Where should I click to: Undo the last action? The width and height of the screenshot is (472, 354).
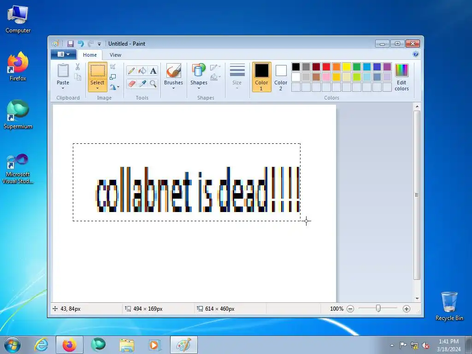[81, 44]
